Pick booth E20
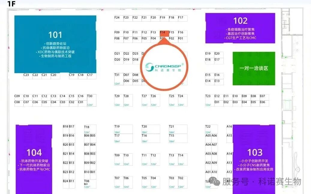311x194 pixels. click(x=219, y=55)
